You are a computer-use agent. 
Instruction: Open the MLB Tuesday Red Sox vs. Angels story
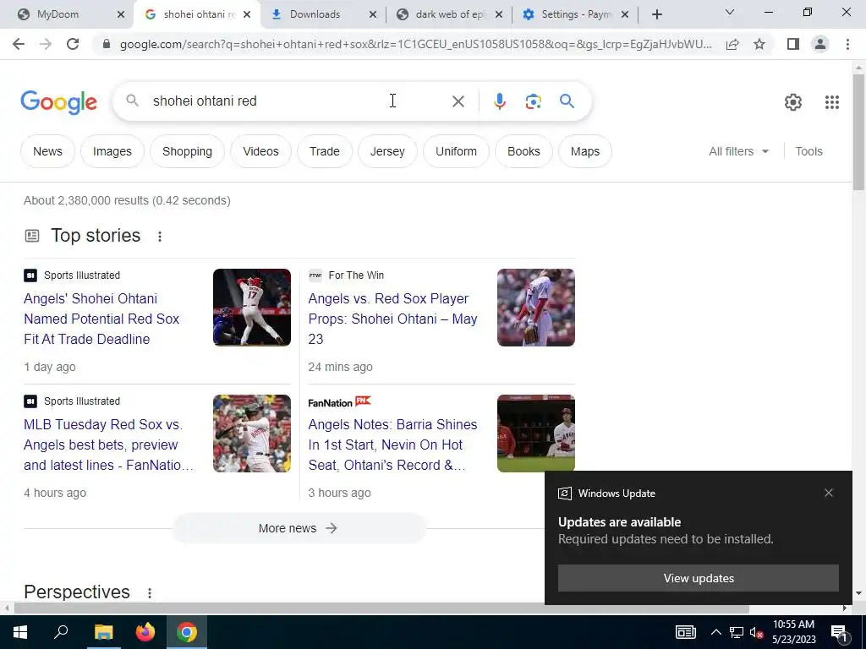point(108,444)
